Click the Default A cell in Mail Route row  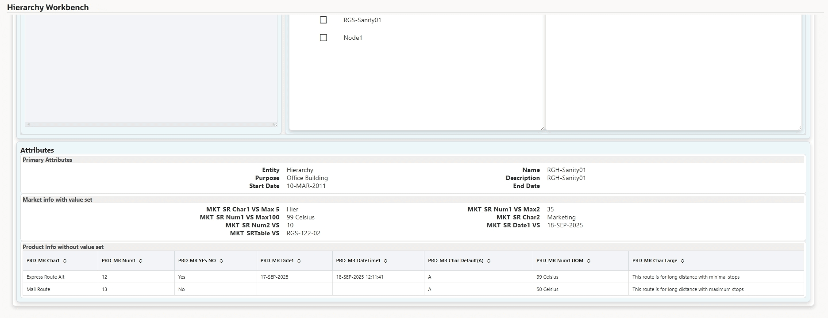point(478,289)
